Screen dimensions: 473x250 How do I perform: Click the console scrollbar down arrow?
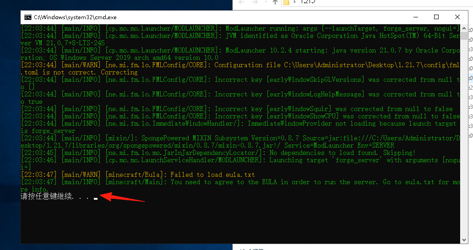pos(464,240)
